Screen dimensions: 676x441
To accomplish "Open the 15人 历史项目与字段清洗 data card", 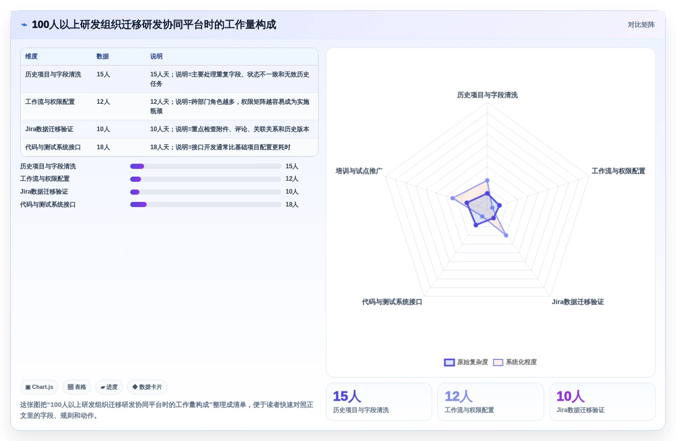I will pyautogui.click(x=379, y=402).
